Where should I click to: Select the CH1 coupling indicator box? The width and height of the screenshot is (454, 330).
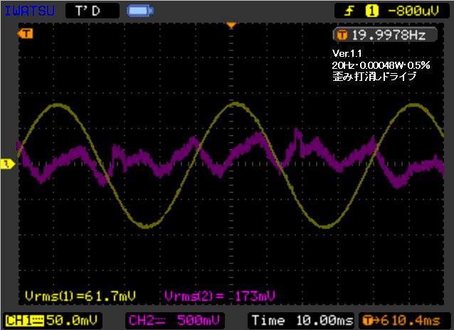25,321
